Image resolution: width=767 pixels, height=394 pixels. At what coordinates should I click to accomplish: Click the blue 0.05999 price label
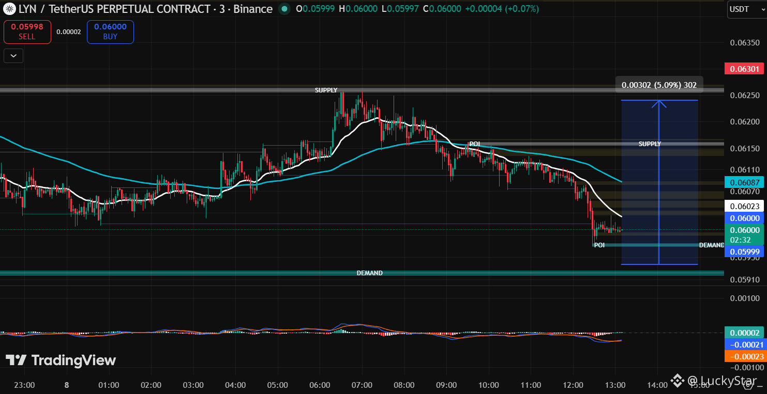point(744,251)
